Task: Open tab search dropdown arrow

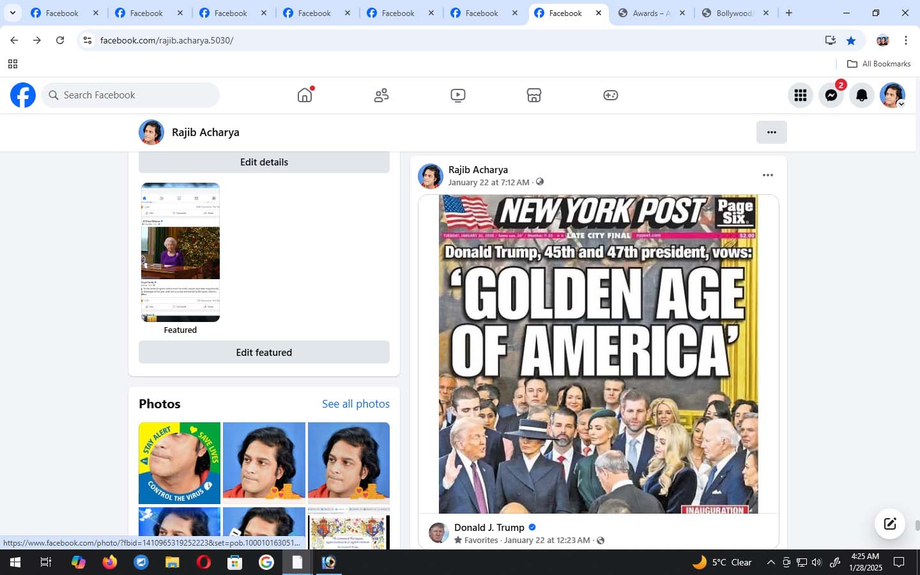Action: point(12,13)
